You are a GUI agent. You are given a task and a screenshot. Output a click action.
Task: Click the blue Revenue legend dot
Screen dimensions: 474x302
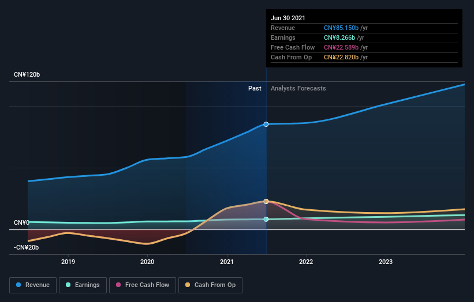18,285
